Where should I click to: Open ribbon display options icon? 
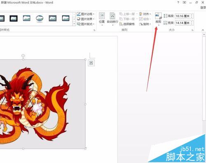pos(185,2)
